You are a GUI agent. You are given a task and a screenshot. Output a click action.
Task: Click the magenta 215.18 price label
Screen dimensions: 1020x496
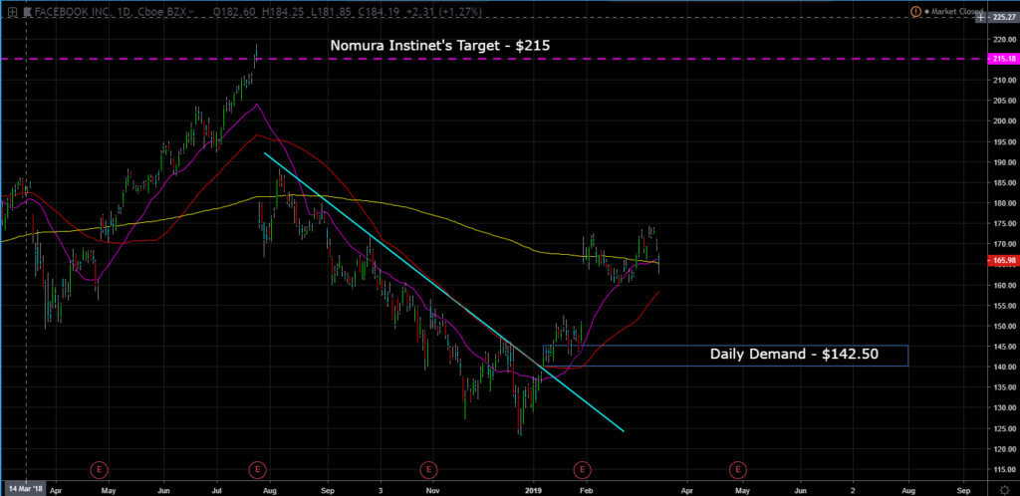click(1004, 59)
